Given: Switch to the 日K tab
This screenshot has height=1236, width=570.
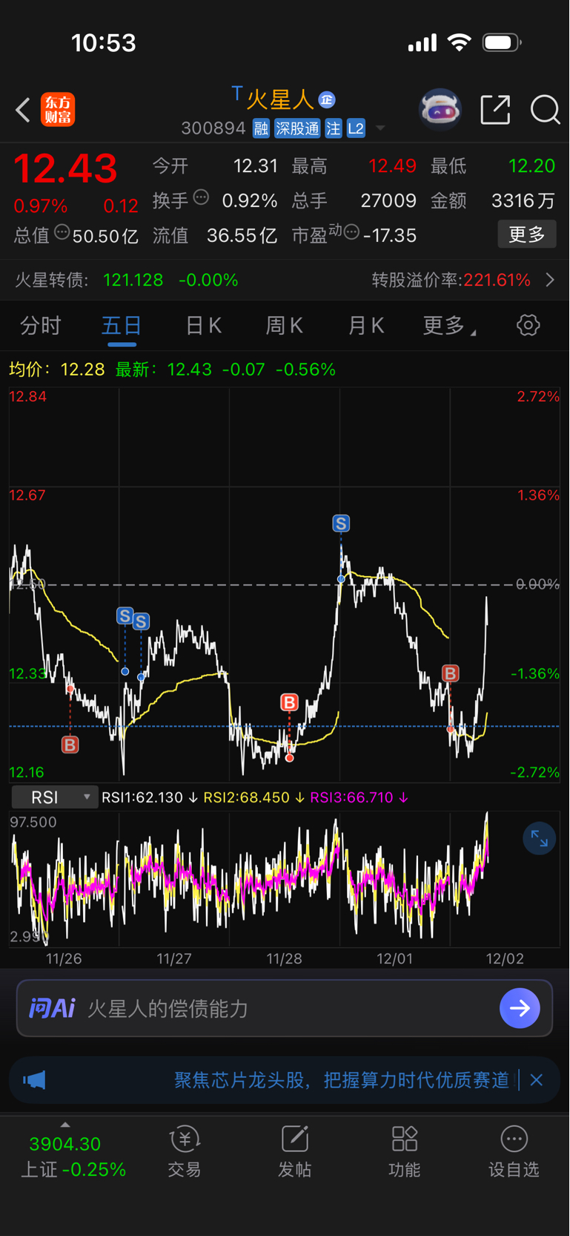Looking at the screenshot, I should point(203,325).
